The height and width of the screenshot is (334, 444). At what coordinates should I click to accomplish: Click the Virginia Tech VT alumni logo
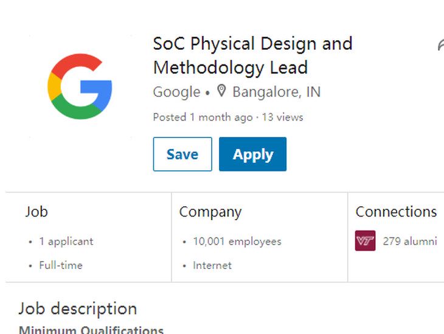coord(366,241)
